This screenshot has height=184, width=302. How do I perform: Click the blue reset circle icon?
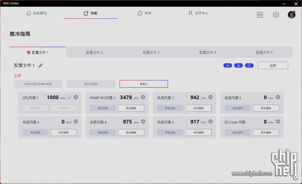point(249,66)
